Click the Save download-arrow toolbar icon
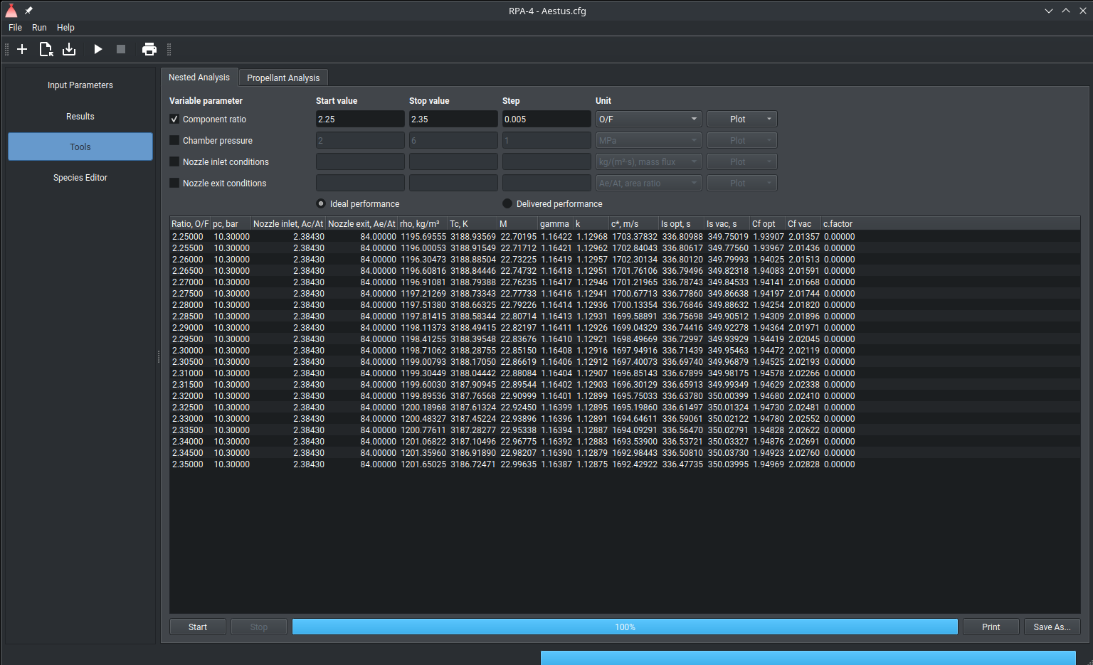1093x665 pixels. click(69, 49)
